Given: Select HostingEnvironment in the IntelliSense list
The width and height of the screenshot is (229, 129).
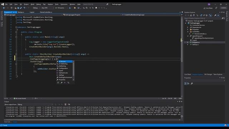Looking at the screenshot, I should [65, 77].
